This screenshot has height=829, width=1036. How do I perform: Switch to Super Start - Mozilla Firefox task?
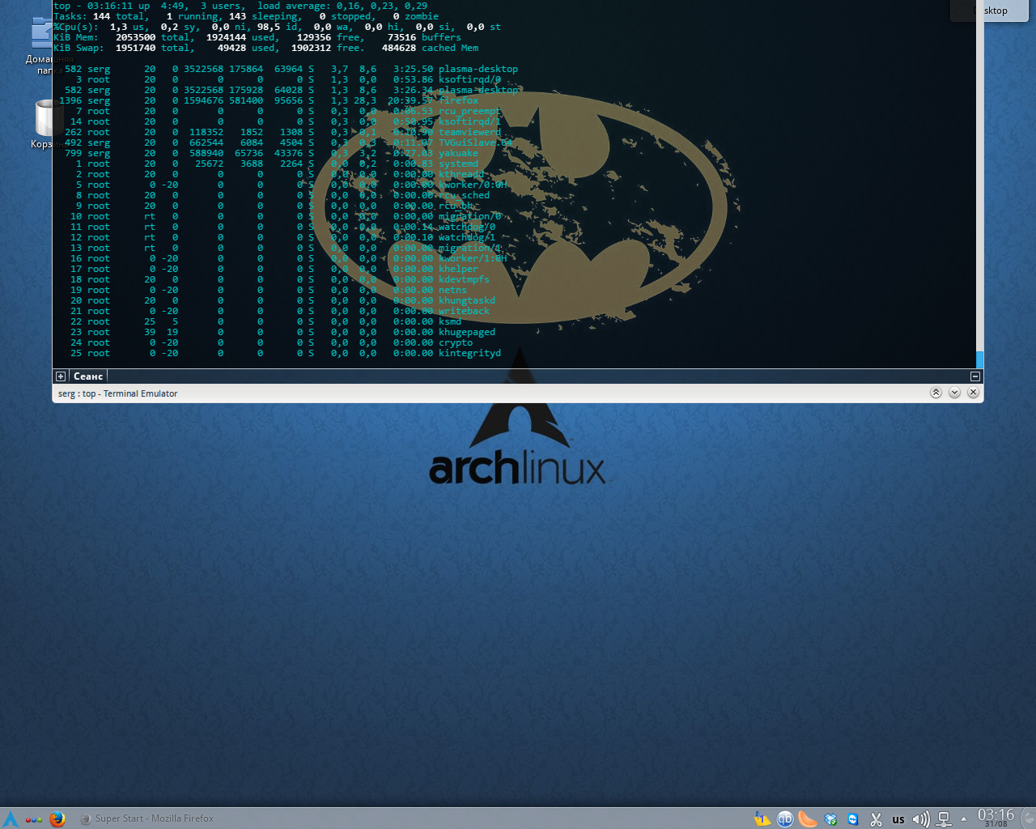coord(146,818)
